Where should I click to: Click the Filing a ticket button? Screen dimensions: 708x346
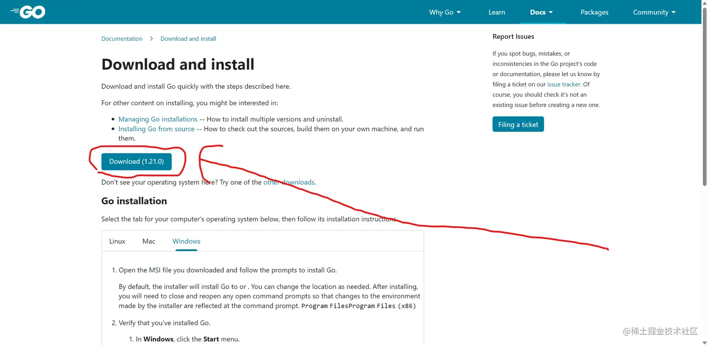518,124
